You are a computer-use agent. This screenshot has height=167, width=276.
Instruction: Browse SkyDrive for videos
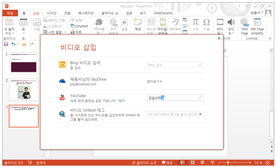[154, 82]
